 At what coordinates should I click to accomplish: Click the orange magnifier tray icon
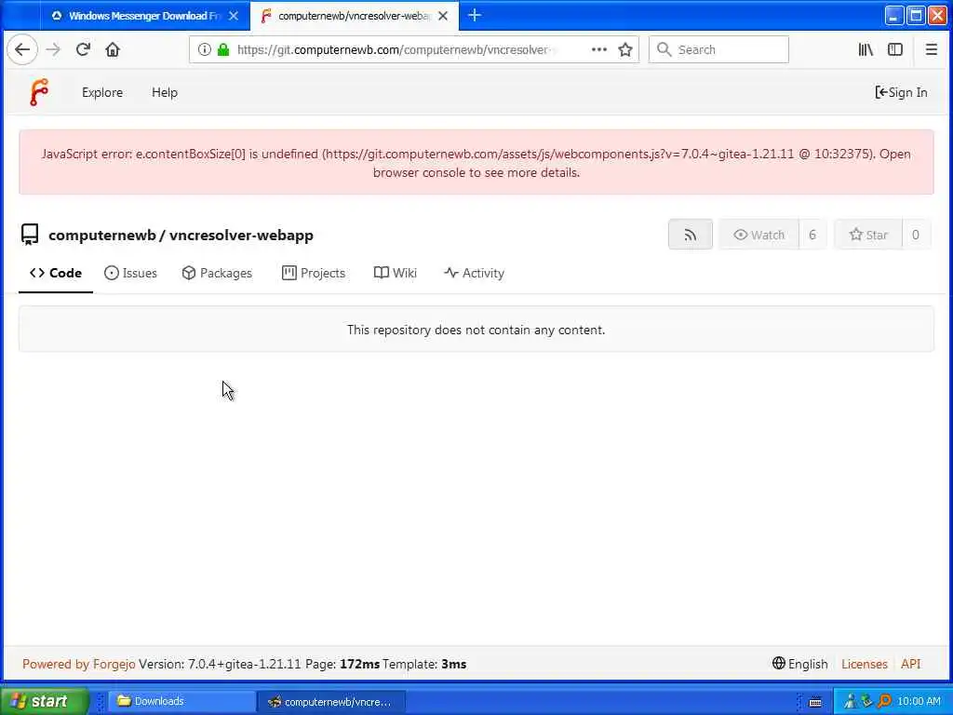pyautogui.click(x=884, y=702)
